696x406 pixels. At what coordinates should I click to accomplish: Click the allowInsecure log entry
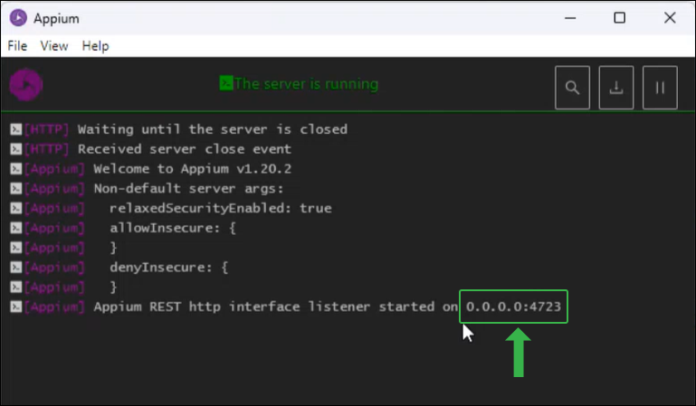173,228
